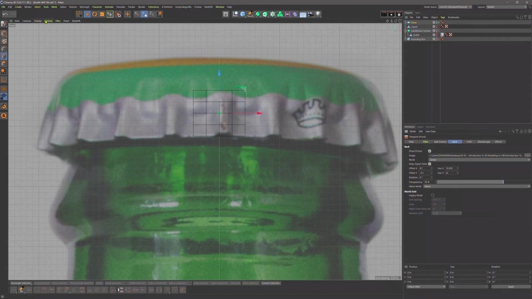Collapse the Subdivision Surface tree item
Screen dimensions: 532x299
(406, 31)
